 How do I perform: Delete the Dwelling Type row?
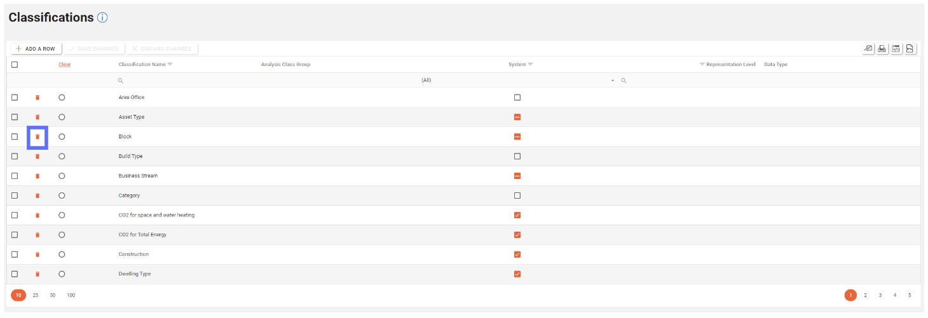point(38,274)
